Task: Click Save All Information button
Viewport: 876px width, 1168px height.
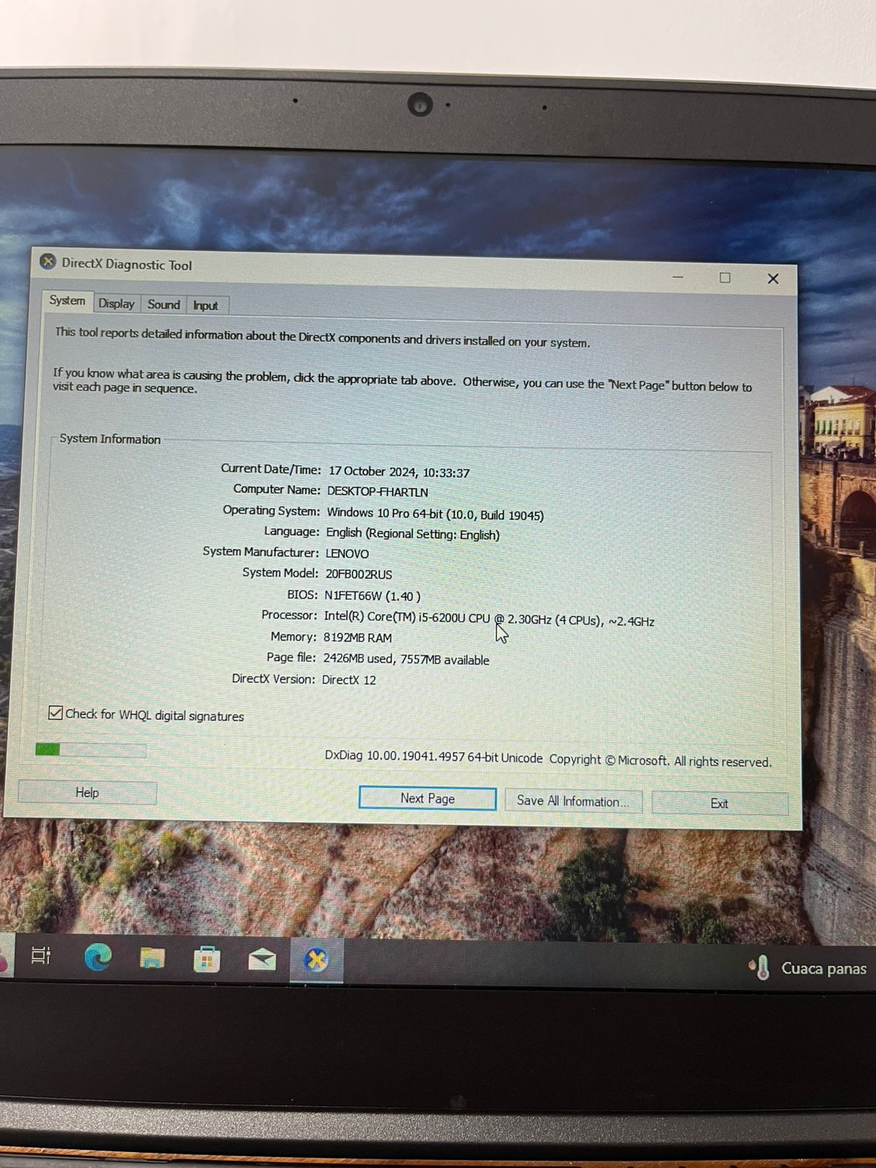Action: tap(573, 801)
